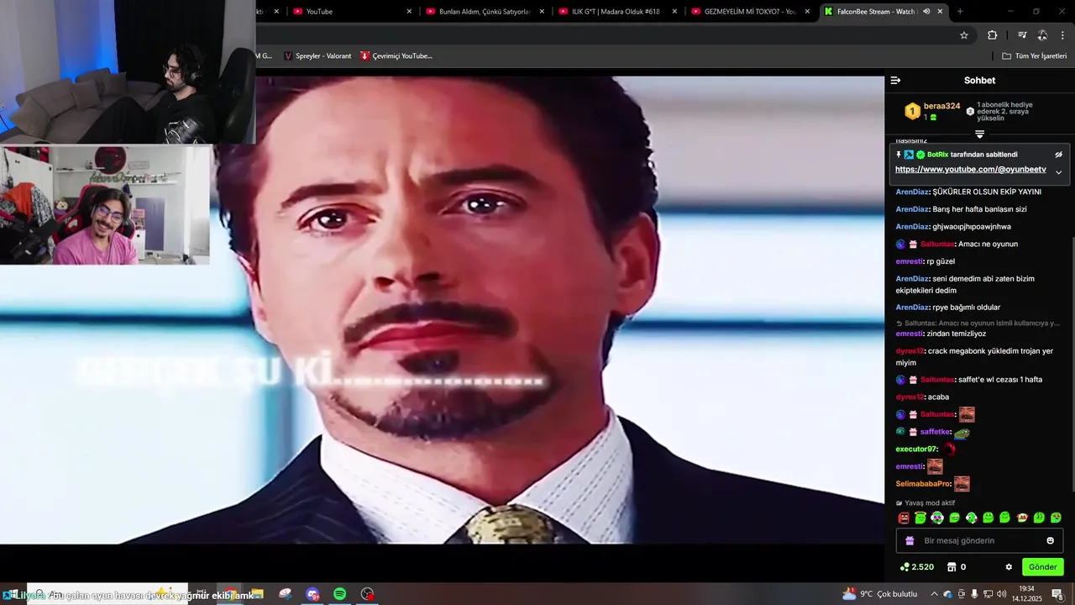
Task: Open 'Çevrimiçi YouTube...' bookmark
Action: click(396, 55)
